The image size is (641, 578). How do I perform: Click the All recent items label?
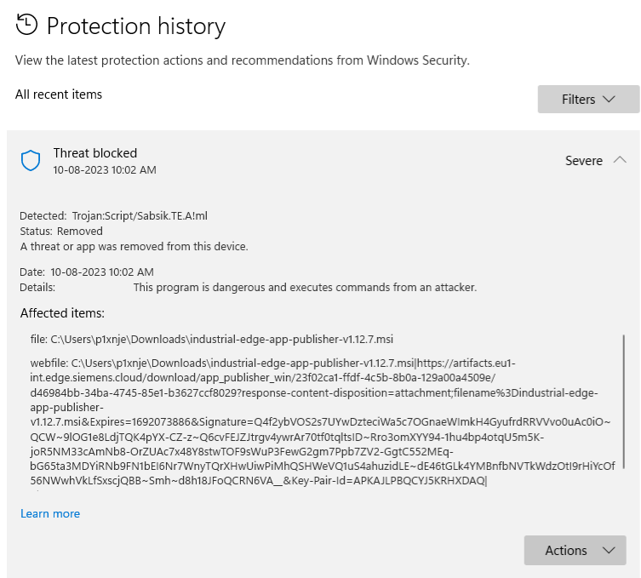coord(59,94)
